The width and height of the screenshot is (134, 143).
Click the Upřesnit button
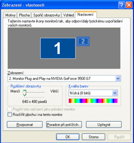(104, 125)
